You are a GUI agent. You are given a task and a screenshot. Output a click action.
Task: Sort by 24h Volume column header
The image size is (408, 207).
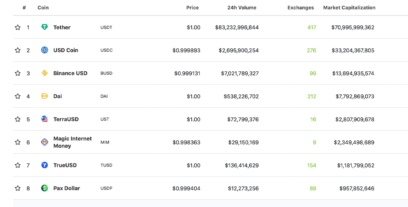pyautogui.click(x=242, y=8)
